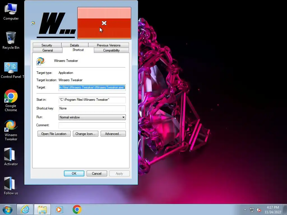The height and width of the screenshot is (215, 287).
Task: Open the Advanced... shortcut settings
Action: (x=113, y=134)
